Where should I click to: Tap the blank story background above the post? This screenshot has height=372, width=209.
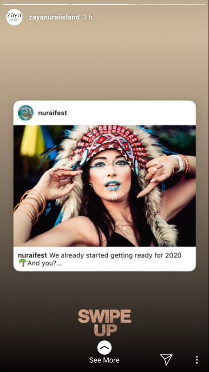[104, 62]
